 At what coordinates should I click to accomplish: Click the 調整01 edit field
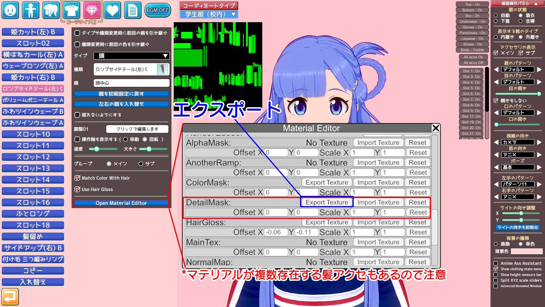137,129
